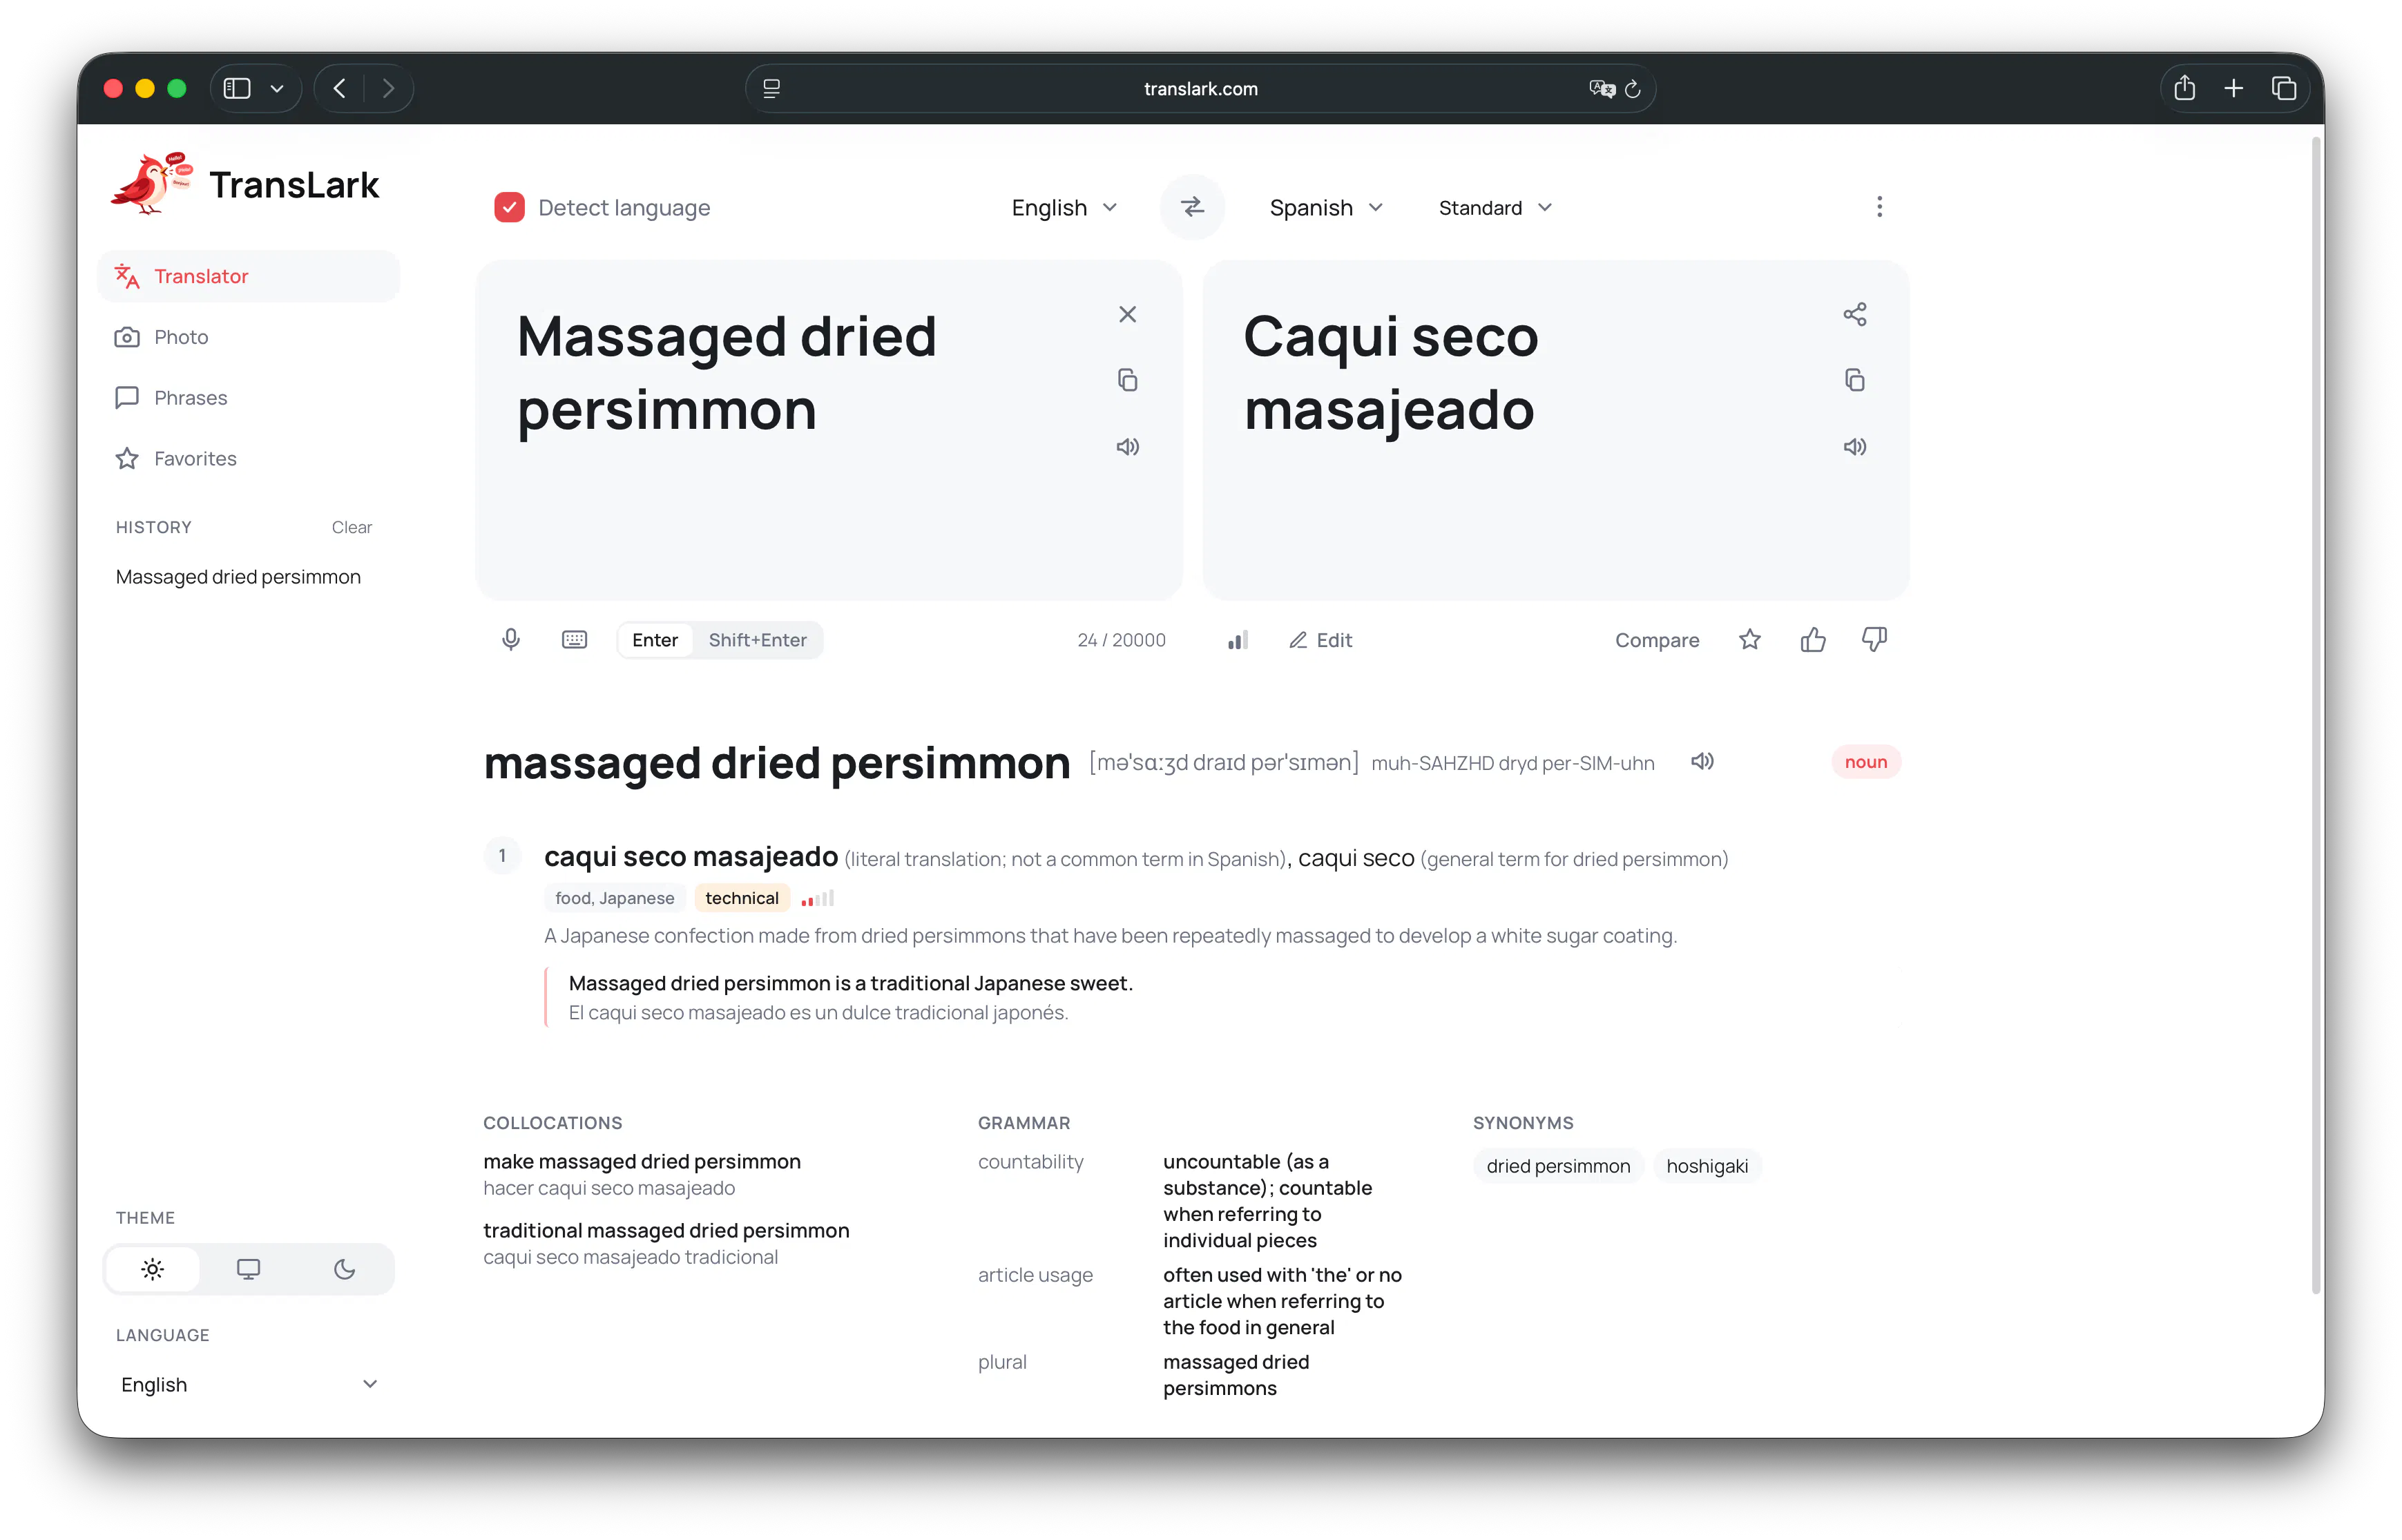Screen dimensions: 2402x1540
Task: Switch to dark theme moon option
Action: pyautogui.click(x=344, y=1269)
